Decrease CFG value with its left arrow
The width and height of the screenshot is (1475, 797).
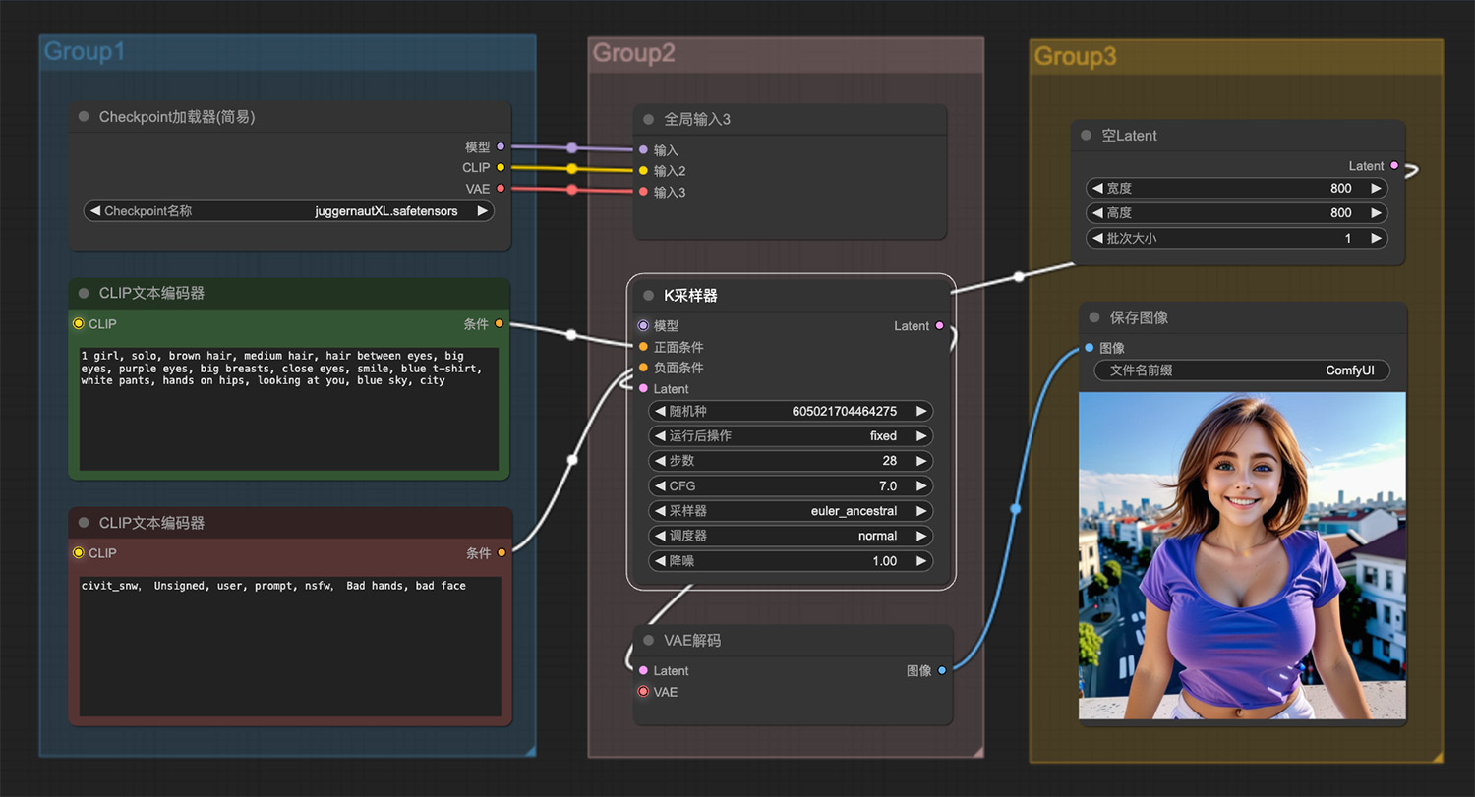point(660,485)
